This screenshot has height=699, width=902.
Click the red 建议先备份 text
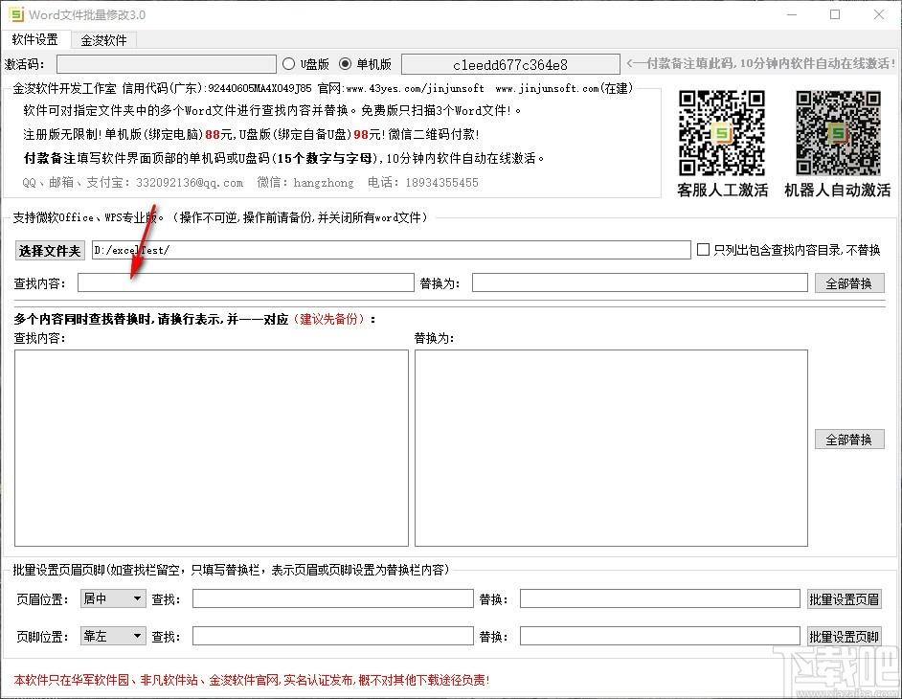click(329, 319)
